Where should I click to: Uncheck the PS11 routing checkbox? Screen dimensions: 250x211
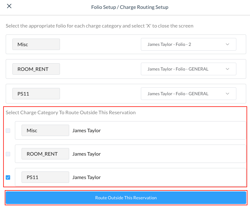8,177
